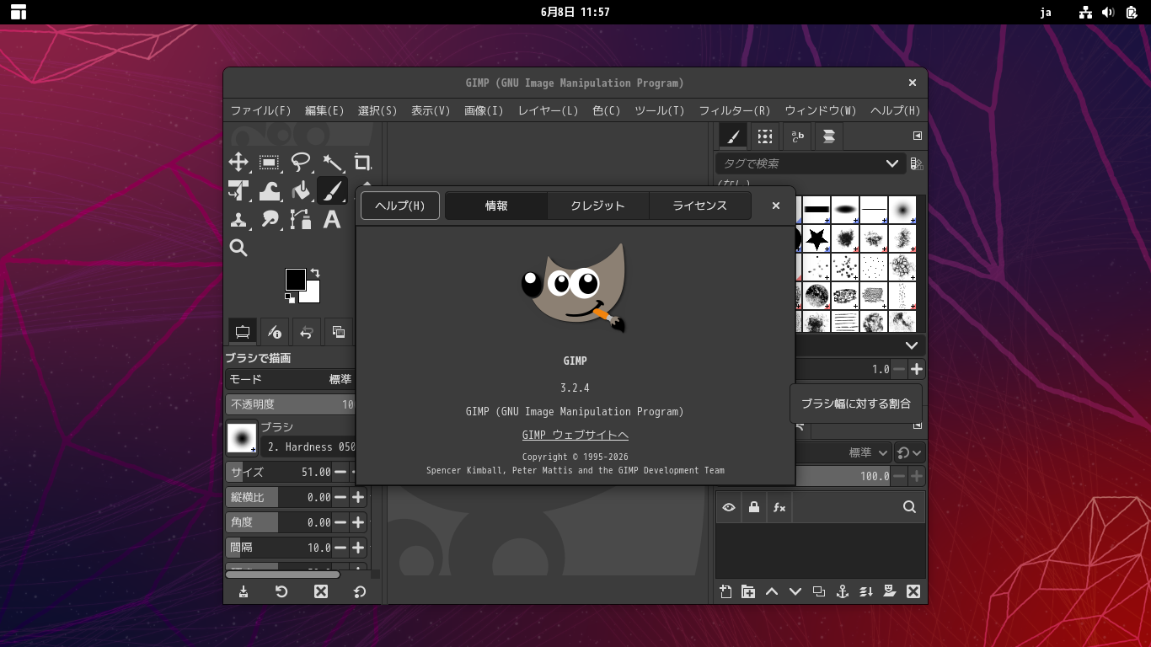
Task: Open the brushes dock configuration menu
Action: coord(918,136)
